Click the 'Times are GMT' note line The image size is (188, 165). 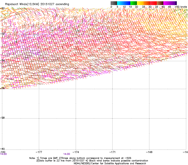coord(80,158)
